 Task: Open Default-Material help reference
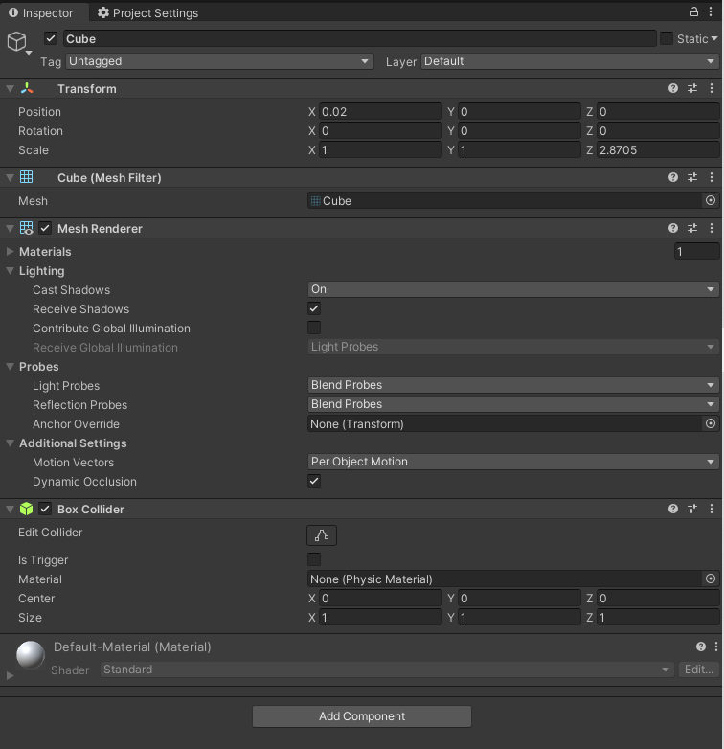click(x=701, y=647)
